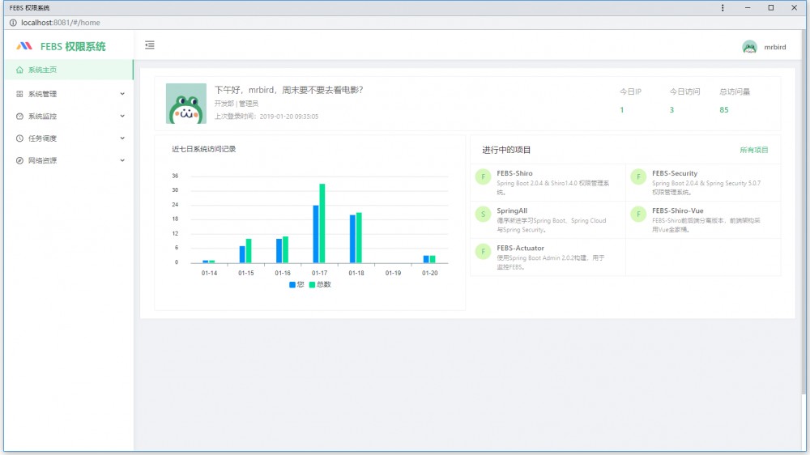This screenshot has height=455, width=810.
Task: Open the FEBS-Security project link
Action: point(675,173)
